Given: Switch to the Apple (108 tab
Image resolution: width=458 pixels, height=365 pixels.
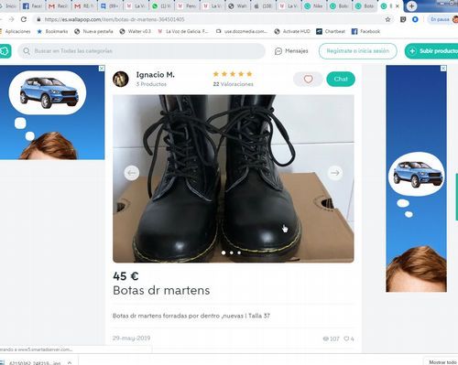Looking at the screenshot, I should 263,5.
